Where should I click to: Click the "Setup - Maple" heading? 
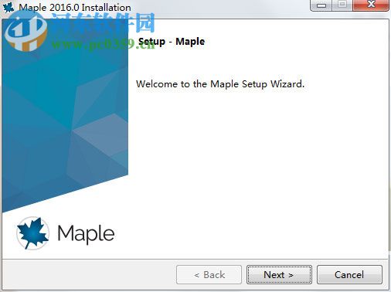coord(172,42)
